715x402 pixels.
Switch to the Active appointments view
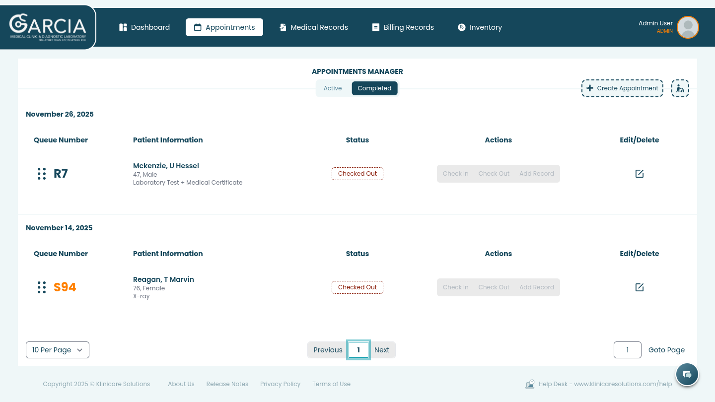coord(333,88)
